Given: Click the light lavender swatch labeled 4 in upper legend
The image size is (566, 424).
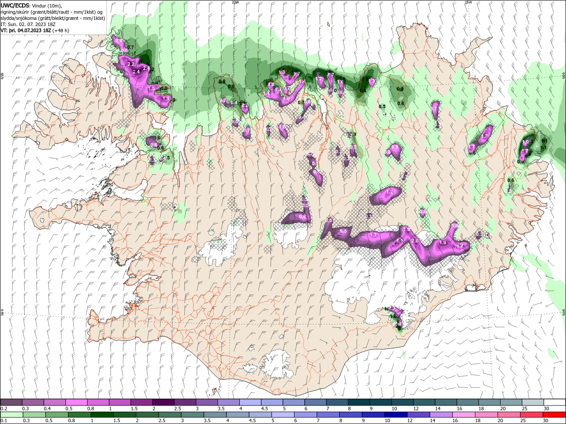Looking at the screenshot, I should 250,402.
